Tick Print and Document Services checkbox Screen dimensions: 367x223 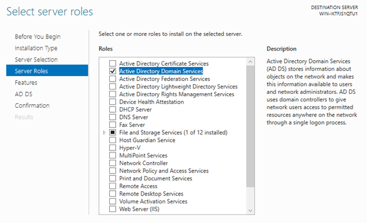113,179
